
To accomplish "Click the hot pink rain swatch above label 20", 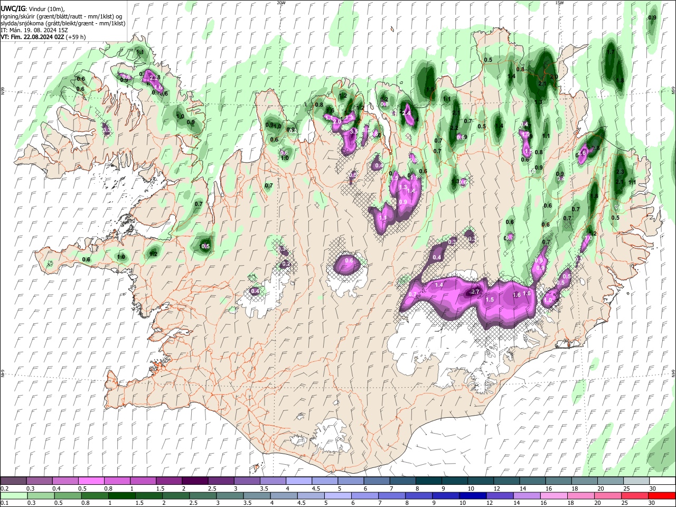I will [x=607, y=495].
